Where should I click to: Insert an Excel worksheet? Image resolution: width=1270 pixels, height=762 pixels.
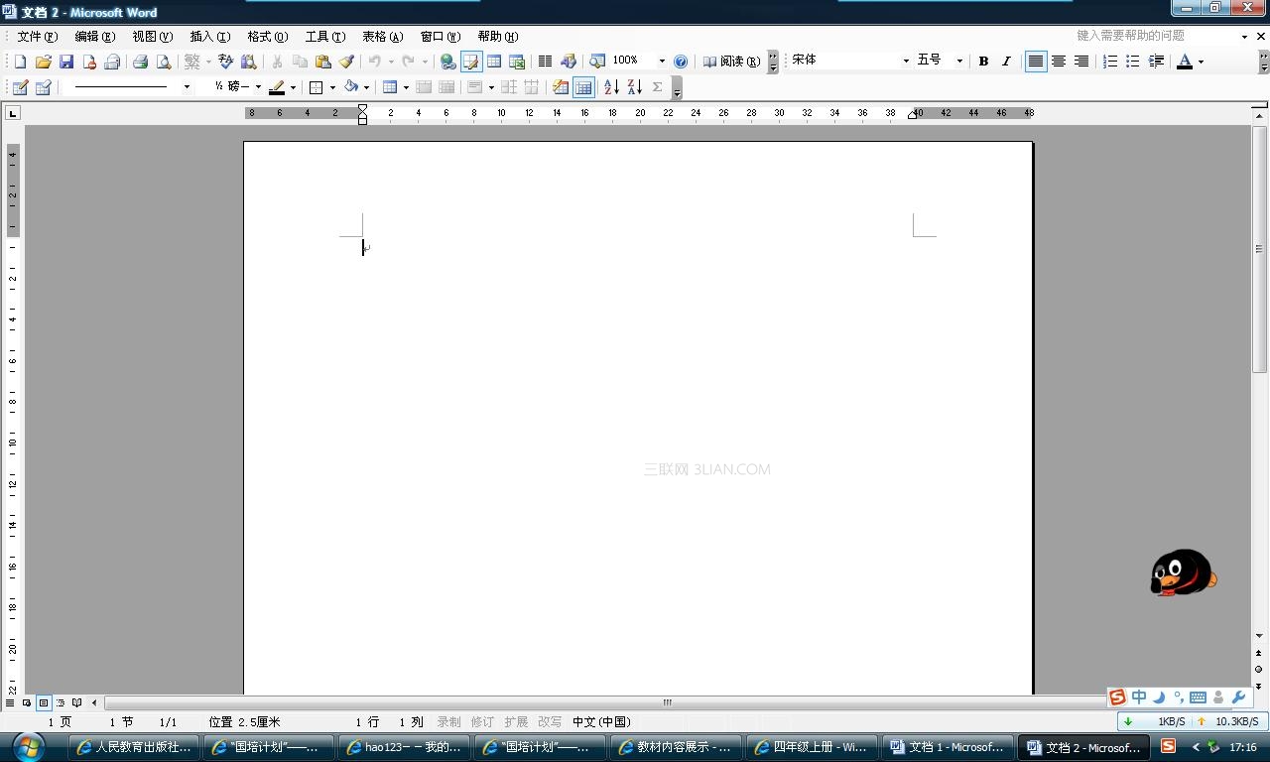pos(517,62)
